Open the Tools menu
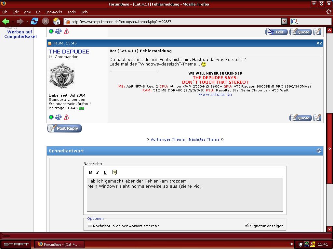 coord(71,12)
